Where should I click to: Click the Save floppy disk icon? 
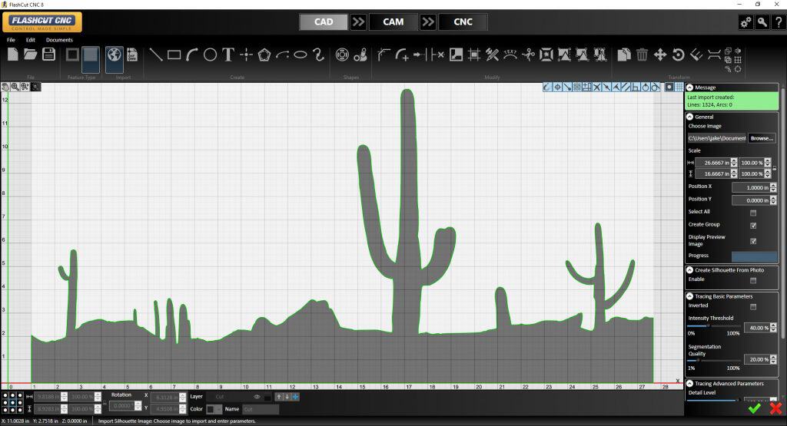coord(48,54)
